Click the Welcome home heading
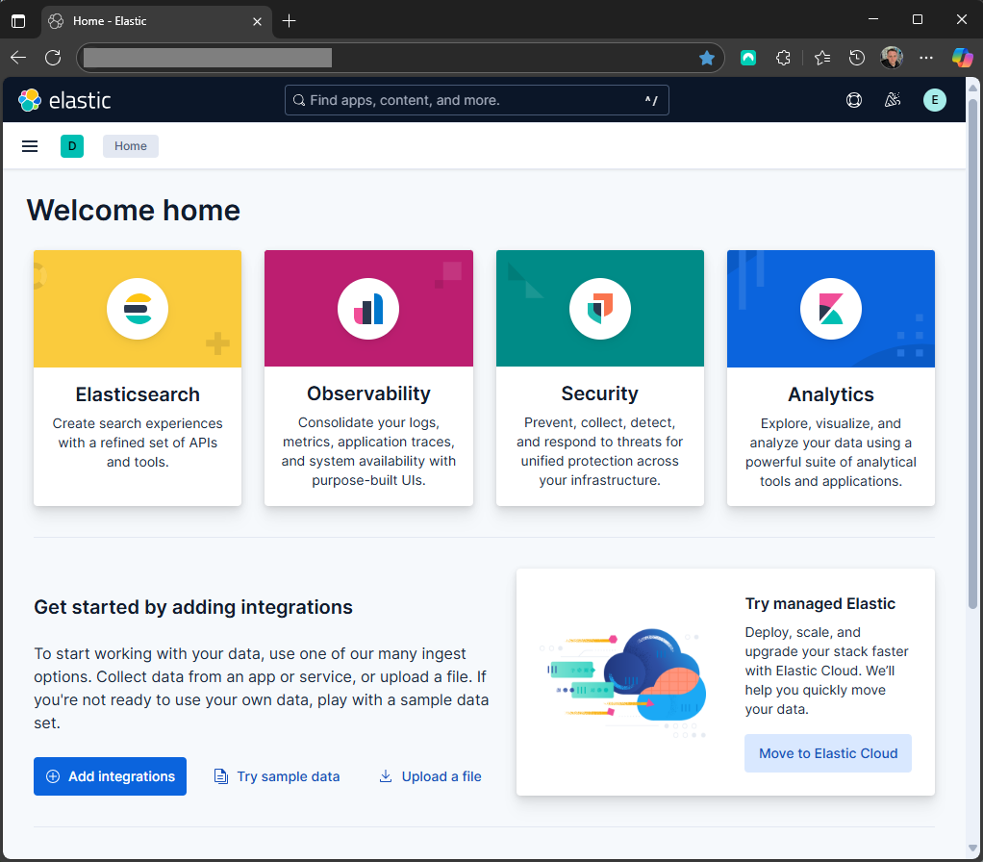 click(x=134, y=210)
